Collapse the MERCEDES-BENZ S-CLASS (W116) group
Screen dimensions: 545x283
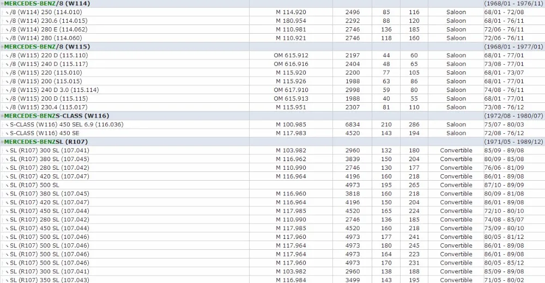[x=2, y=115]
